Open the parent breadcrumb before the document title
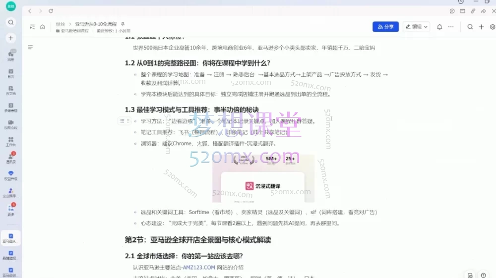This screenshot has width=496, height=278. coord(61,24)
